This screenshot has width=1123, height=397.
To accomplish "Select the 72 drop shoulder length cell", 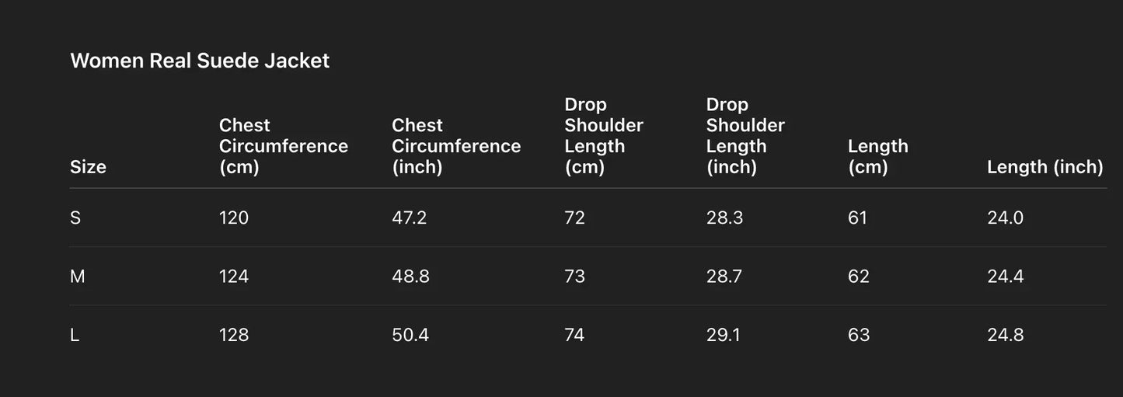I will coord(574,218).
